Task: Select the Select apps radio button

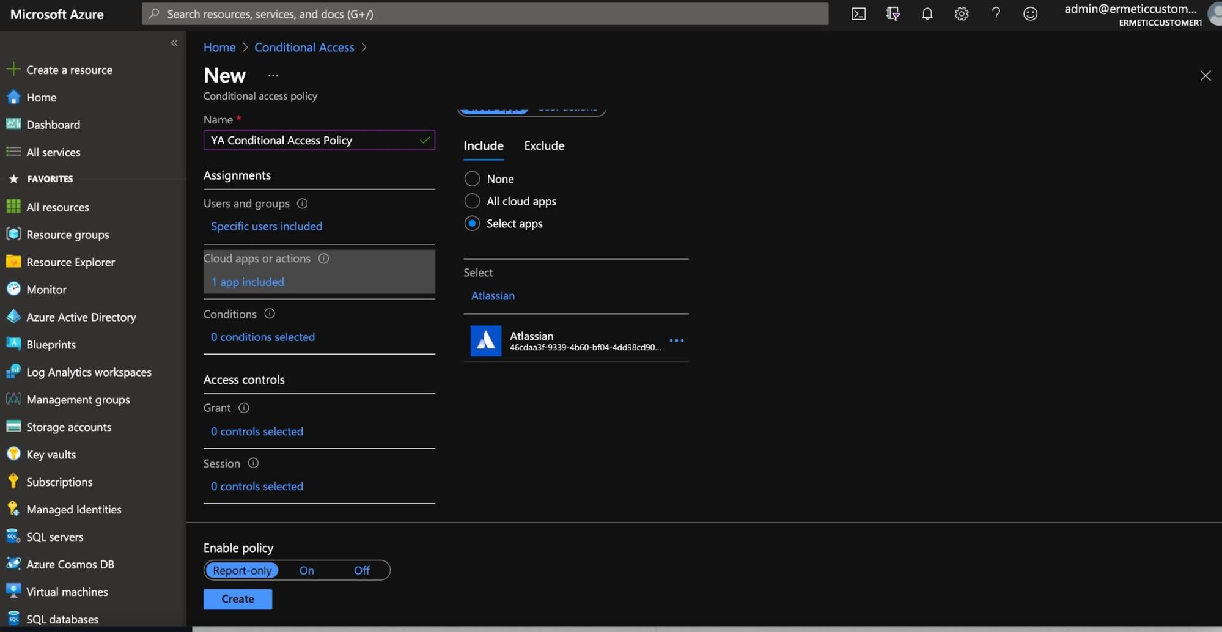Action: coord(472,223)
